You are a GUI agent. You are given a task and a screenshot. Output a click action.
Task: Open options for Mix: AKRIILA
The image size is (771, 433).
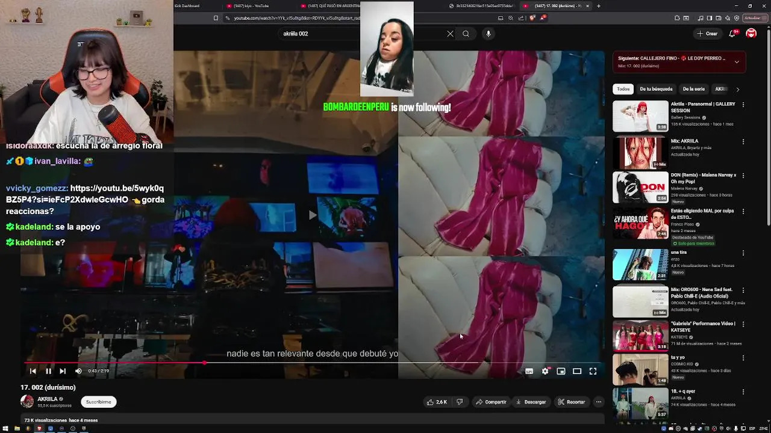[743, 142]
